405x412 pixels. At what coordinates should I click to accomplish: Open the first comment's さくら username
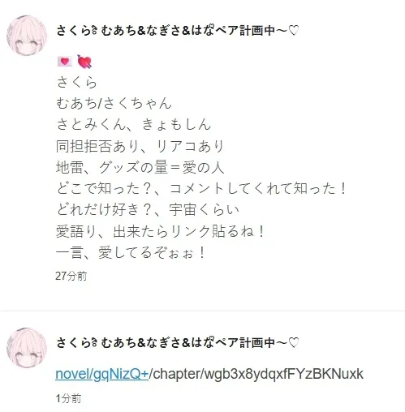pos(178,30)
